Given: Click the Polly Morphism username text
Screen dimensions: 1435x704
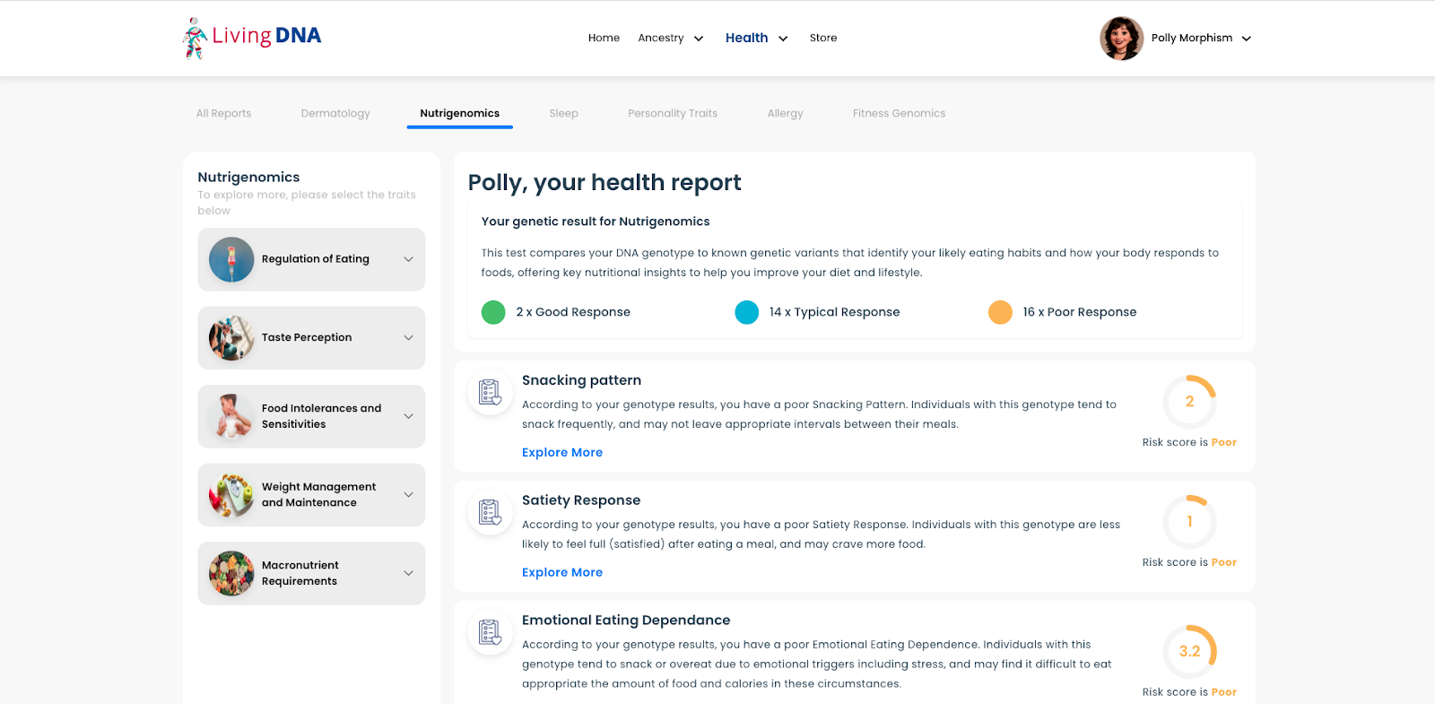Looking at the screenshot, I should pos(1192,38).
